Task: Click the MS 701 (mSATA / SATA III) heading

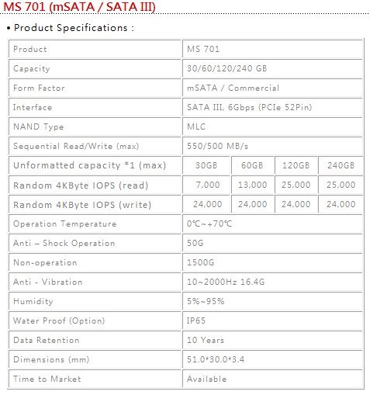Action: click(79, 7)
